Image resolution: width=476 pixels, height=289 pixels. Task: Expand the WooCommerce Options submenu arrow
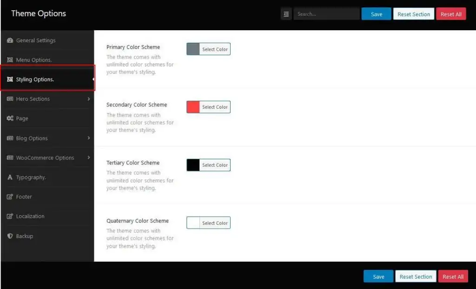[88, 158]
